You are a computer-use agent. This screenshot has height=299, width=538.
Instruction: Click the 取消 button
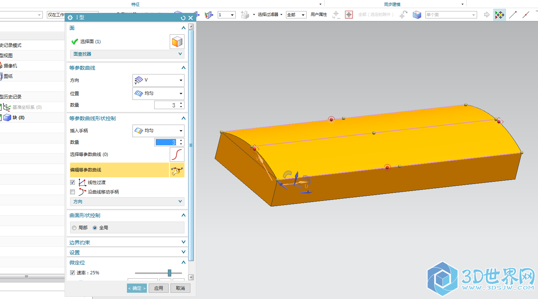(180, 288)
